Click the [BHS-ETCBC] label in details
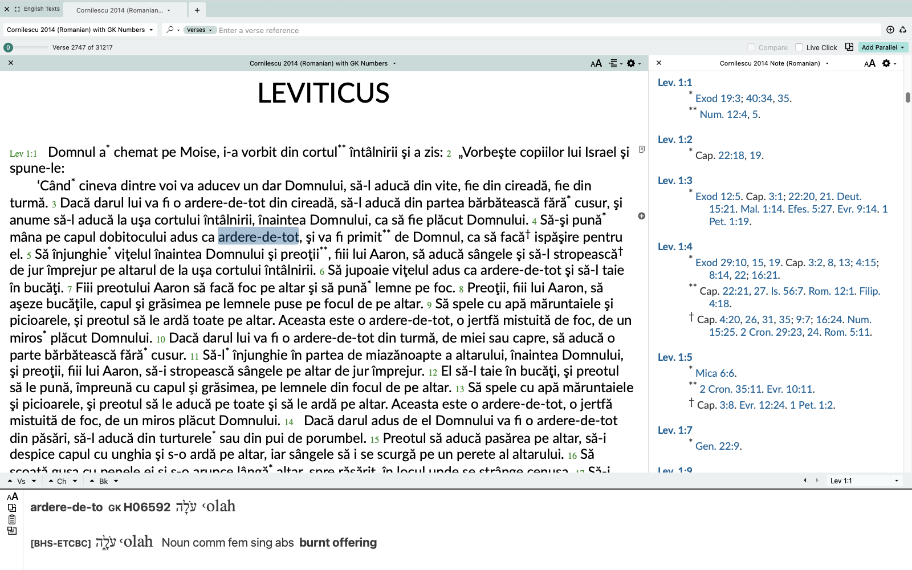Screen dimensions: 912x570 61,544
